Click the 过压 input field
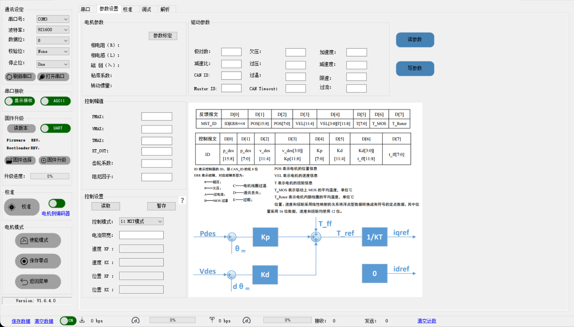The image size is (574, 327). point(296,65)
